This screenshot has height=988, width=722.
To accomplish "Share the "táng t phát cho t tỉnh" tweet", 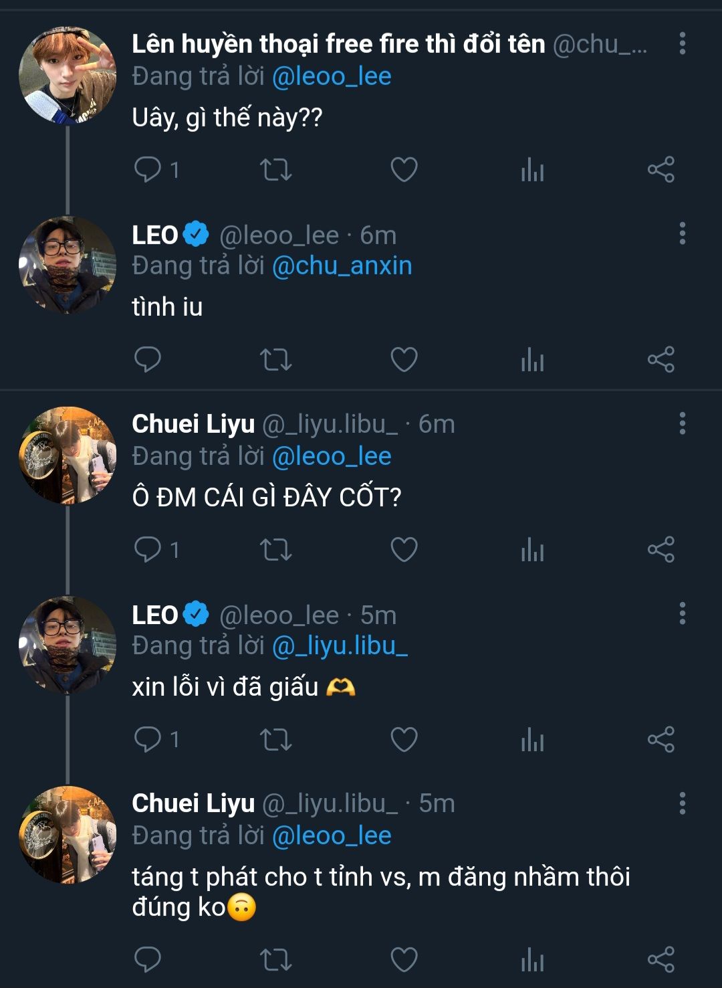I will [x=660, y=959].
